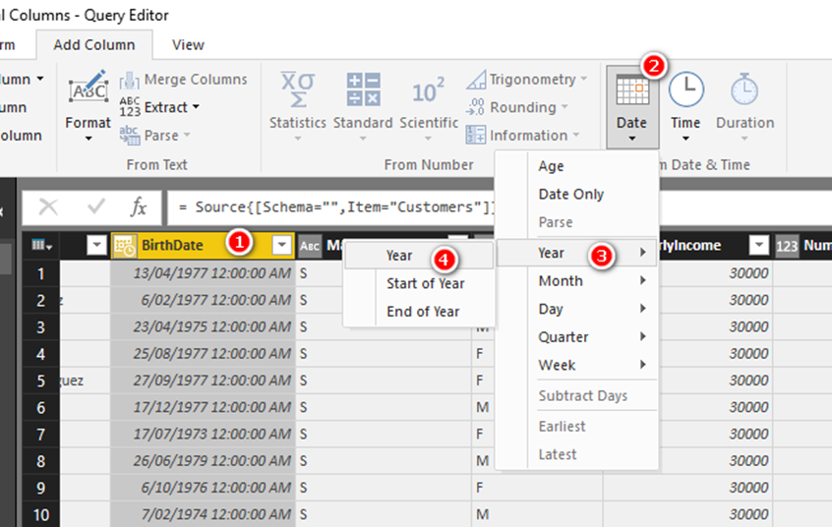Image resolution: width=832 pixels, height=527 pixels.
Task: Click the Merge Columns button
Action: click(183, 80)
